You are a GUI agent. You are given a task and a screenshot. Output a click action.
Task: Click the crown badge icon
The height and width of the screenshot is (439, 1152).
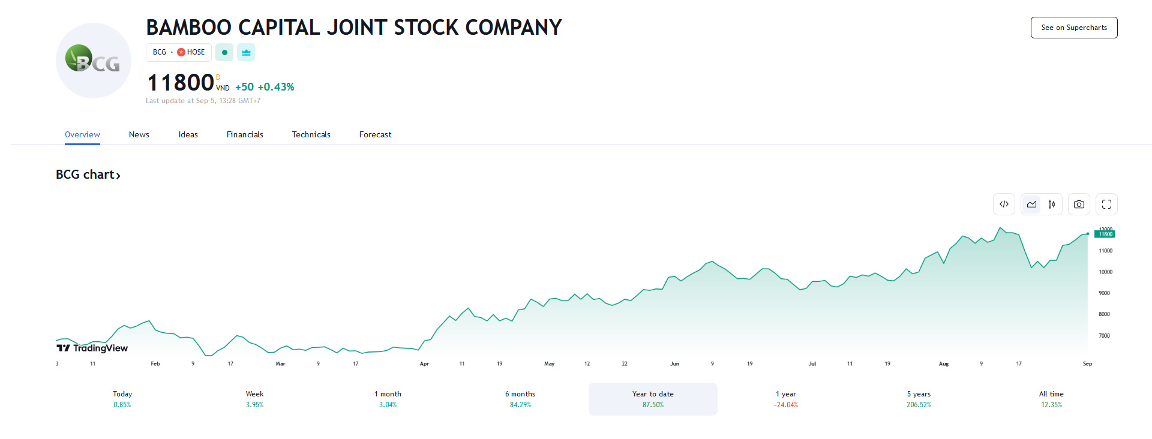tap(246, 53)
